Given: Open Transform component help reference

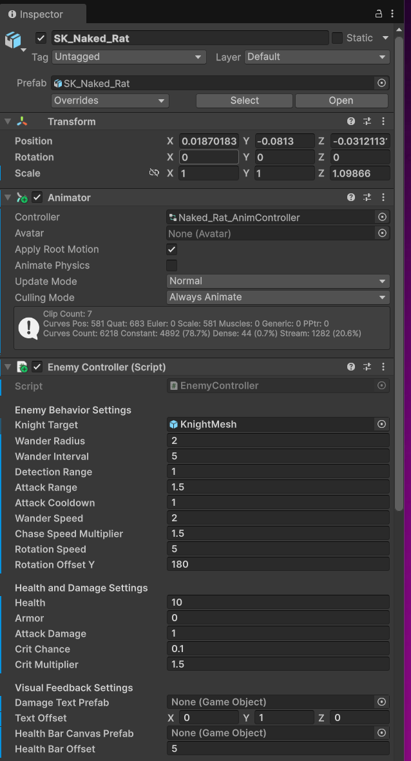Looking at the screenshot, I should pos(351,121).
